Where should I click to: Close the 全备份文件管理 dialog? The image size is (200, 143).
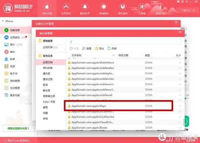point(176,22)
